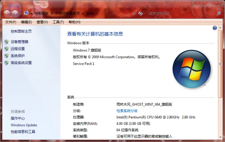
Task: Open the 查看(V) menu
Action: point(42,22)
